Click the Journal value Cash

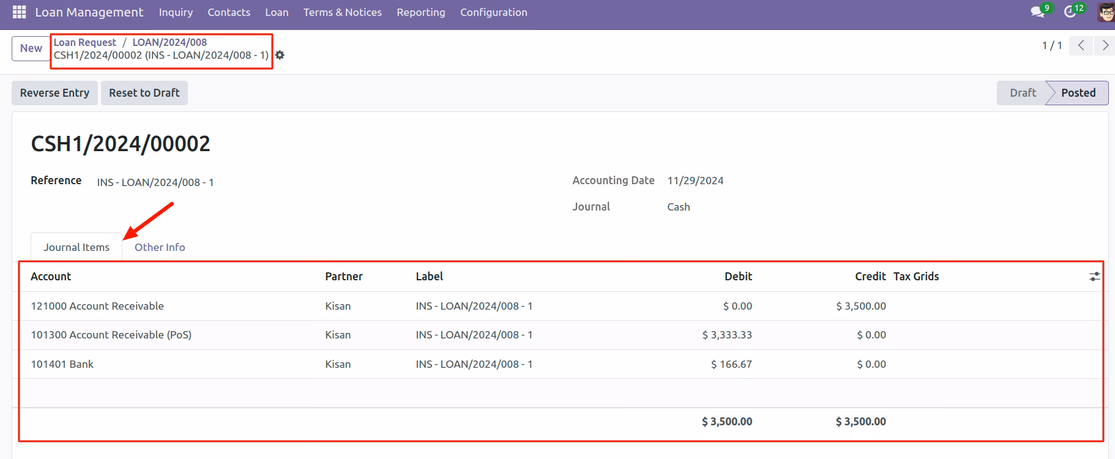[679, 207]
